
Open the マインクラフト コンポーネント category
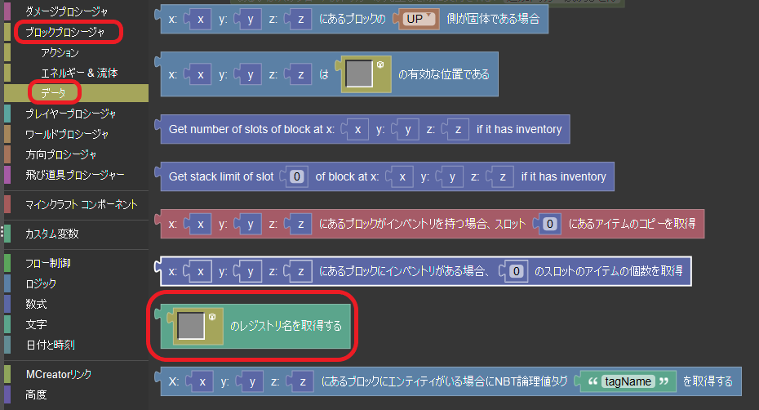click(81, 204)
